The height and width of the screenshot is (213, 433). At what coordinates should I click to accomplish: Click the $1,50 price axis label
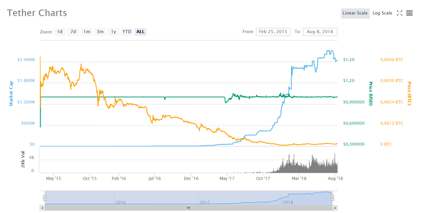(x=349, y=59)
